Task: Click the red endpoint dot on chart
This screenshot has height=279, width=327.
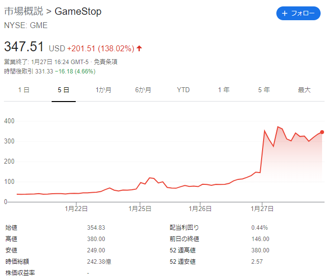Action: coord(322,132)
